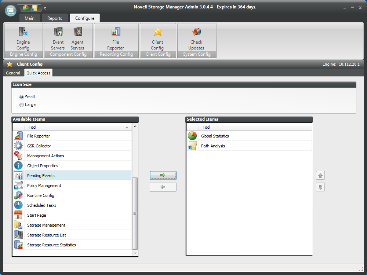Select 'Management Actions' row text
The width and height of the screenshot is (367, 275).
click(x=46, y=156)
